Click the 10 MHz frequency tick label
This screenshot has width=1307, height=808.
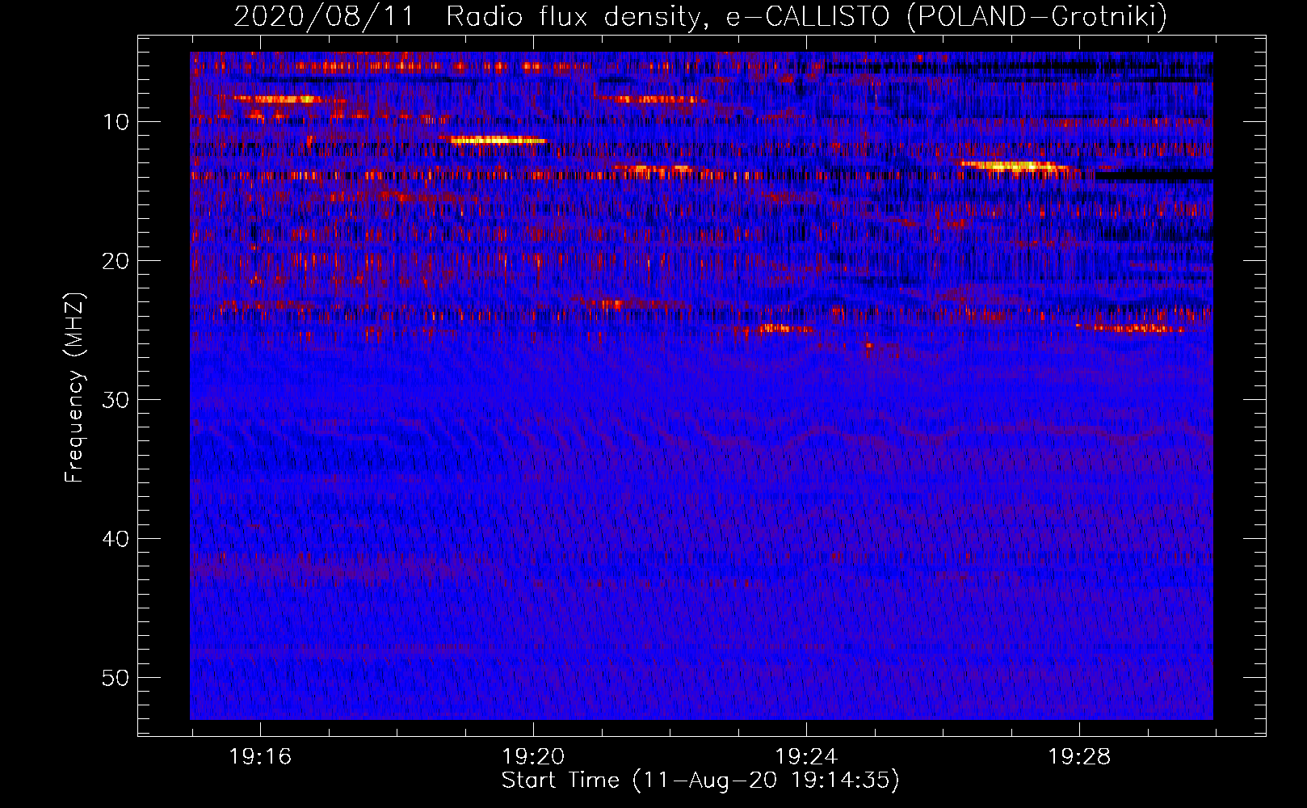pos(116,122)
